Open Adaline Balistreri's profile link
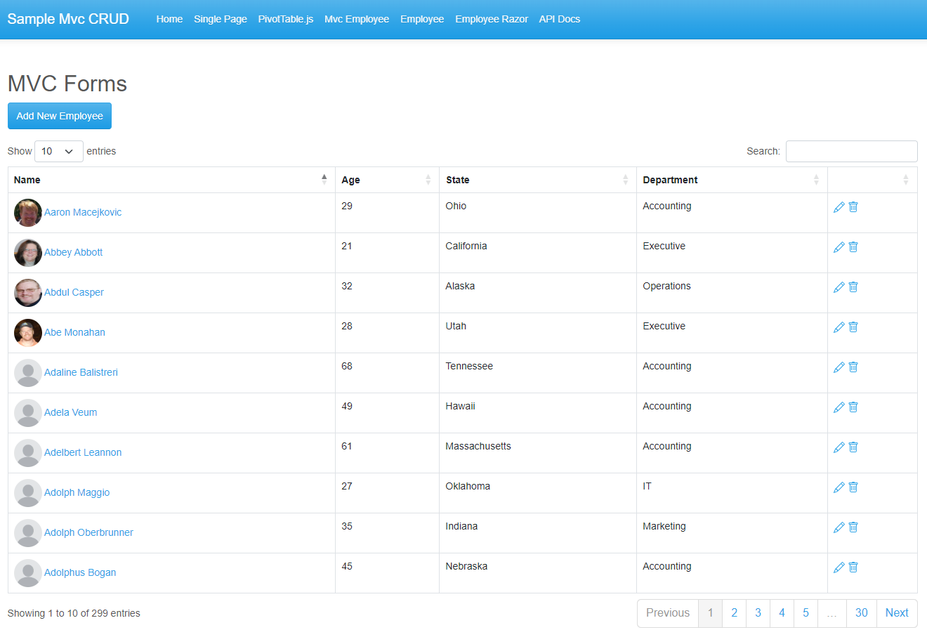This screenshot has width=927, height=637. (81, 372)
